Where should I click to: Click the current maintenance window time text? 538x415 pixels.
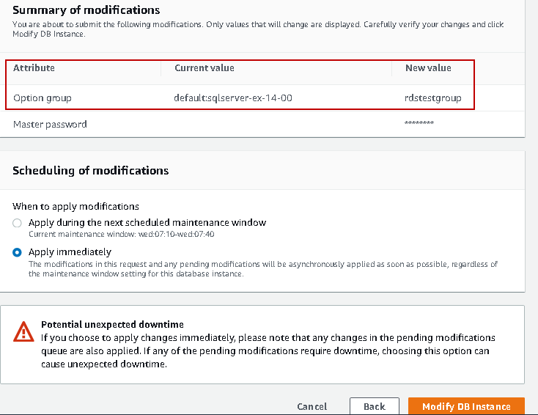point(121,234)
